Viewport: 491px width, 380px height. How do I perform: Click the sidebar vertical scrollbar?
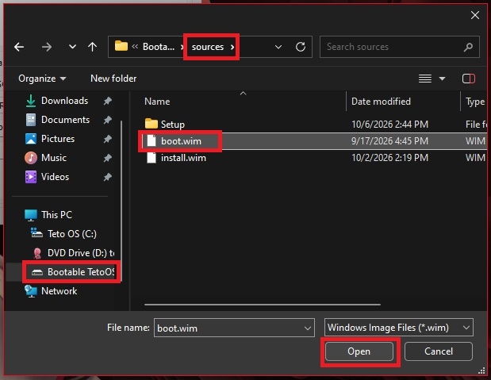121,201
